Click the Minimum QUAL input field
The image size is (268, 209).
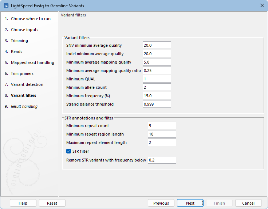(x=157, y=79)
